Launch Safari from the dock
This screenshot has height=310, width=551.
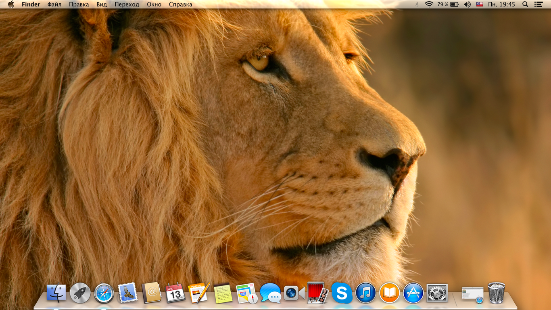(104, 293)
